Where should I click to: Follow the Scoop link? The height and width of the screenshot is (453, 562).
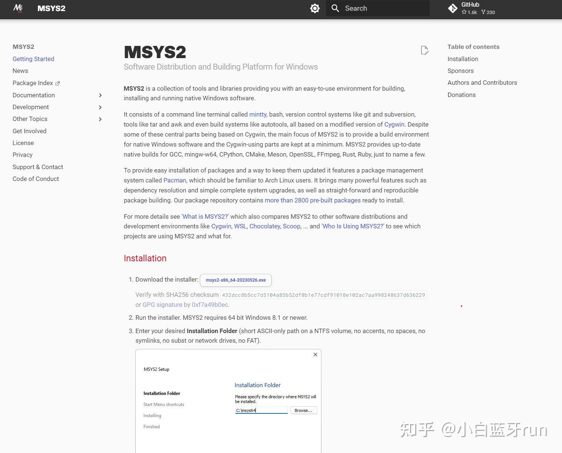pos(291,226)
